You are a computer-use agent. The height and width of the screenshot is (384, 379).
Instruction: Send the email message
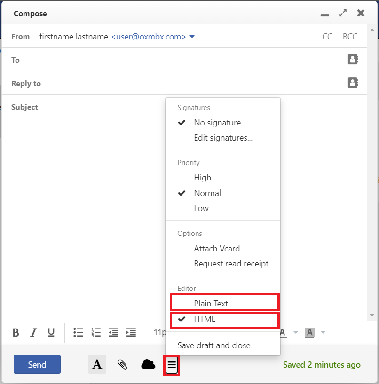[37, 365]
